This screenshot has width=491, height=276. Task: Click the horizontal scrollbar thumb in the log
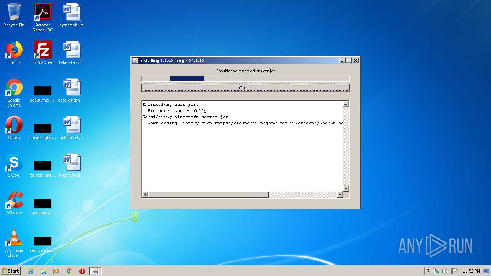point(208,195)
